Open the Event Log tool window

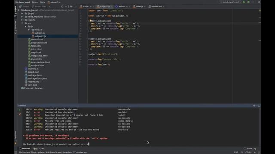[x=250, y=148]
